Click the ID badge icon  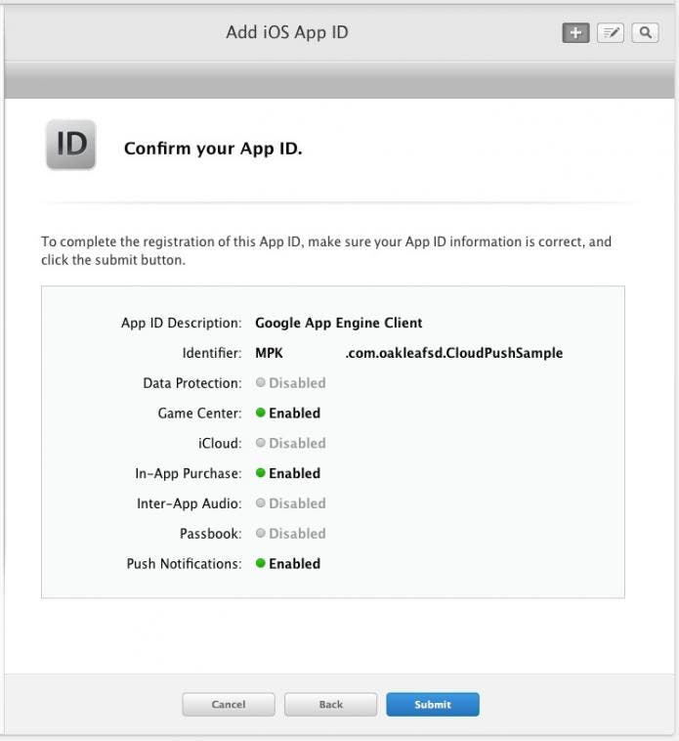click(x=70, y=145)
